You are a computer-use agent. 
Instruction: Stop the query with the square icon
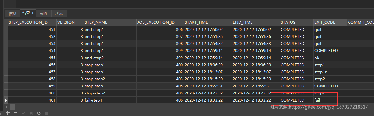(x=47, y=113)
